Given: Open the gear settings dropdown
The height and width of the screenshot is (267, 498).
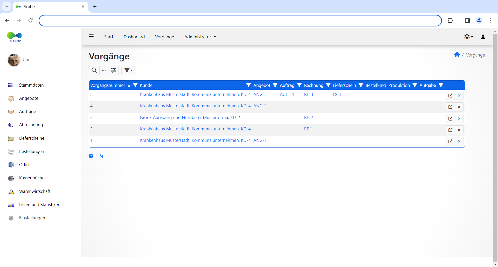Looking at the screenshot, I should (x=468, y=37).
